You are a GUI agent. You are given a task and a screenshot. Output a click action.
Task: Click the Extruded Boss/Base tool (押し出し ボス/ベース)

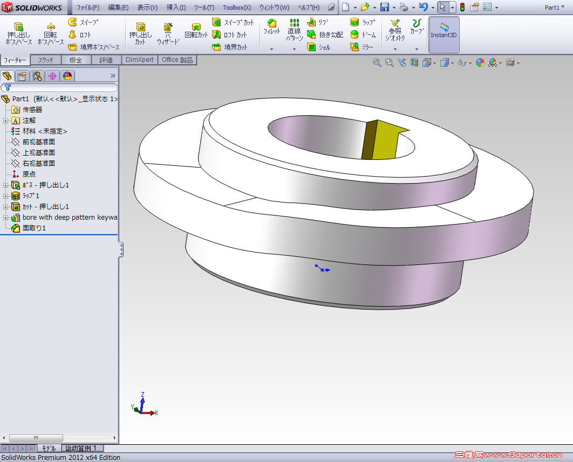point(19,33)
